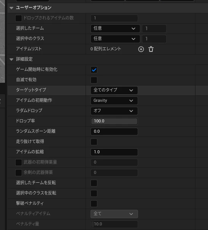
Task: Open 選択中のクラス dropdown
Action: click(x=115, y=39)
